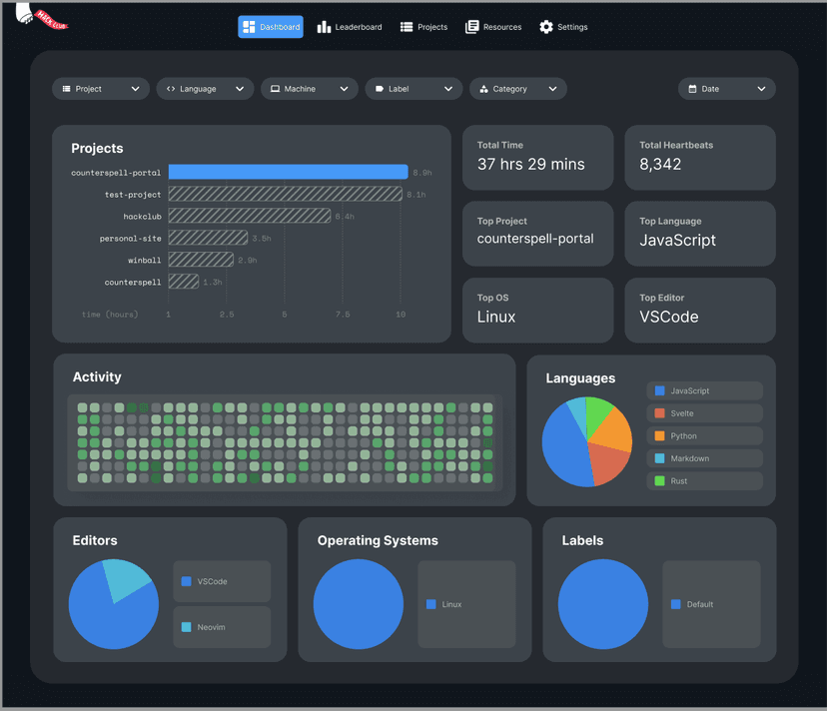827x711 pixels.
Task: Click the calendar icon in Date filter
Action: coord(691,89)
